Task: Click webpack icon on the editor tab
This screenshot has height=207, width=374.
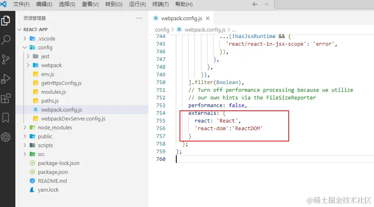Action: [x=156, y=18]
